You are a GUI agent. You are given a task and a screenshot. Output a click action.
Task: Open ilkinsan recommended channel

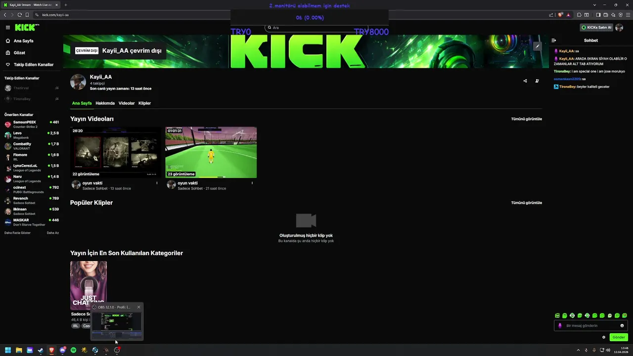pos(32,211)
